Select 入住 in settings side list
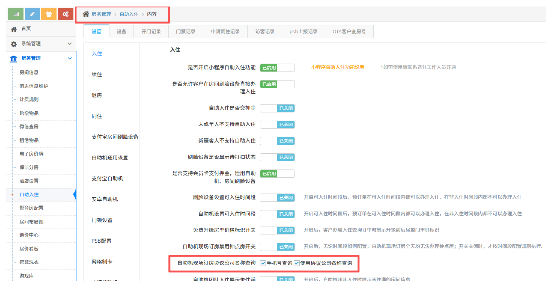The width and height of the screenshot is (553, 281). 97,54
